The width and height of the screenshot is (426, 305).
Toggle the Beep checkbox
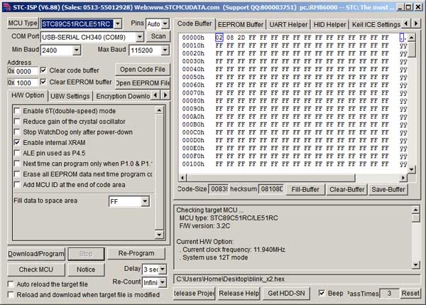click(x=322, y=293)
